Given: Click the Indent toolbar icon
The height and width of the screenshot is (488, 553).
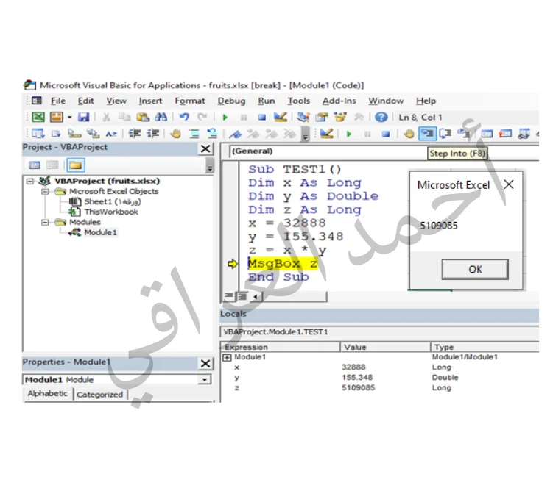Looking at the screenshot, I should click(134, 134).
